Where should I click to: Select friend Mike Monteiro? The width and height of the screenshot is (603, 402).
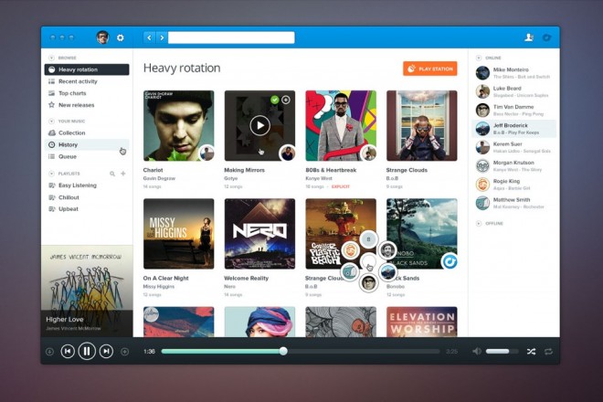point(513,73)
